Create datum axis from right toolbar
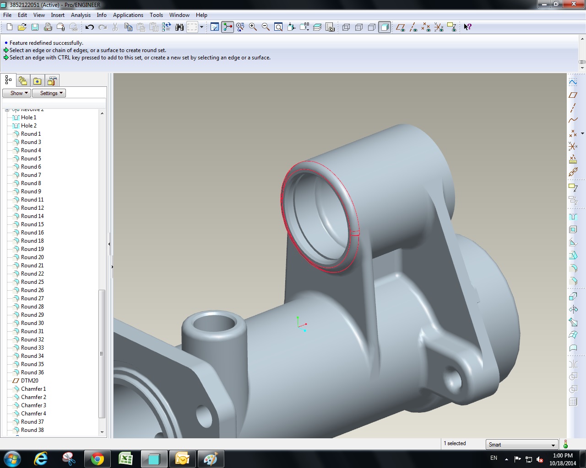This screenshot has height=468, width=586. [x=573, y=108]
